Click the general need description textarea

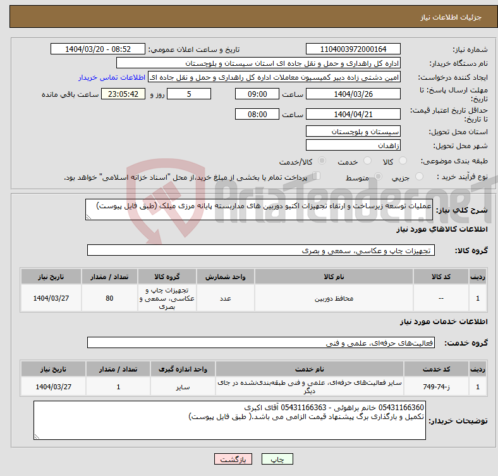[259, 210]
